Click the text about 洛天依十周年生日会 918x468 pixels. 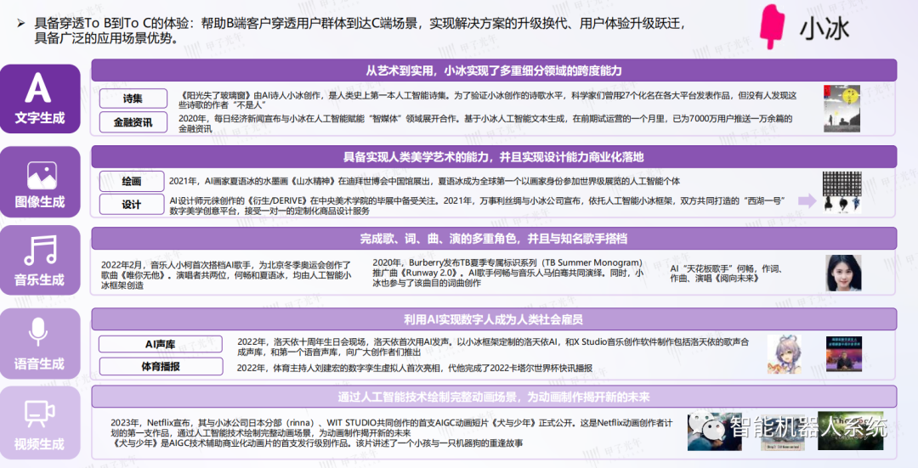click(492, 347)
